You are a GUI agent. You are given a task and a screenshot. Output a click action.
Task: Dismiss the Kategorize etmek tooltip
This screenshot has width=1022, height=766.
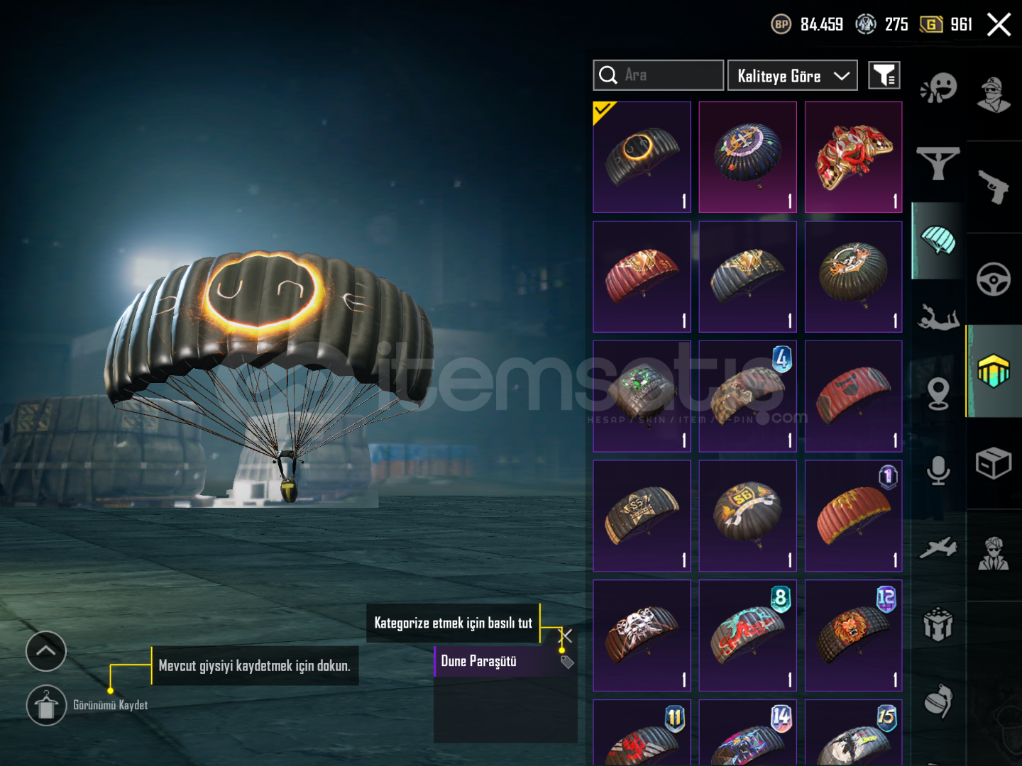[566, 635]
